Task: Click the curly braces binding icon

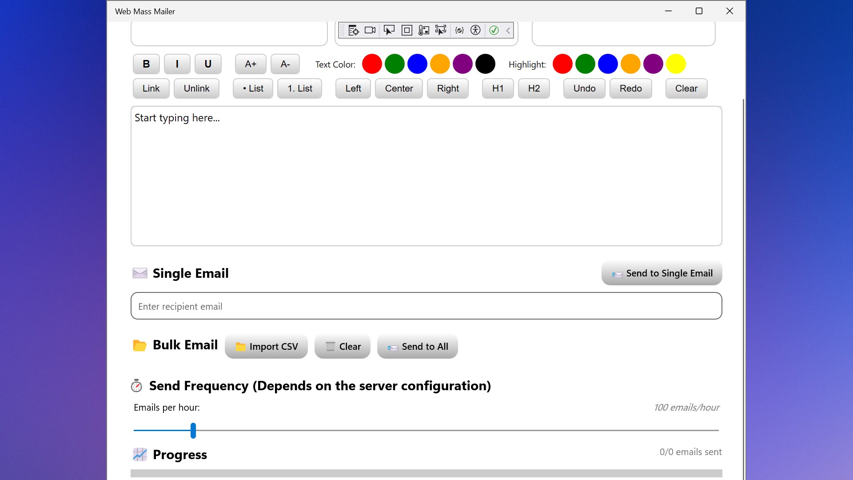Action: [459, 30]
